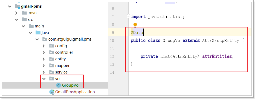This screenshot has width=255, height=99.
Task: Select the vo package label
Action: point(57,79)
